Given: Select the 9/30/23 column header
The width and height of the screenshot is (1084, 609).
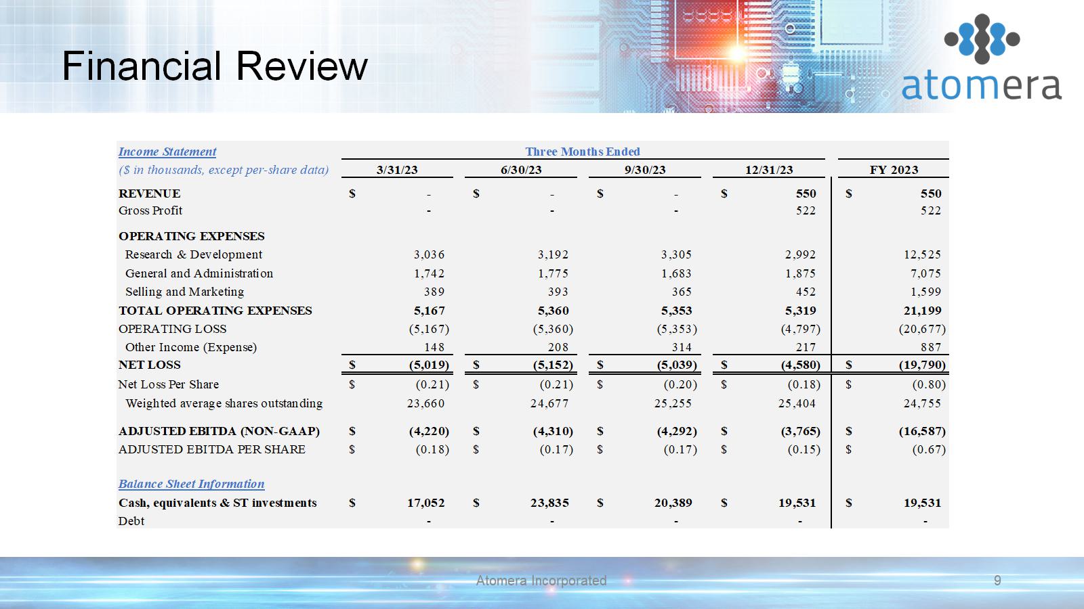Looking at the screenshot, I should tap(645, 170).
